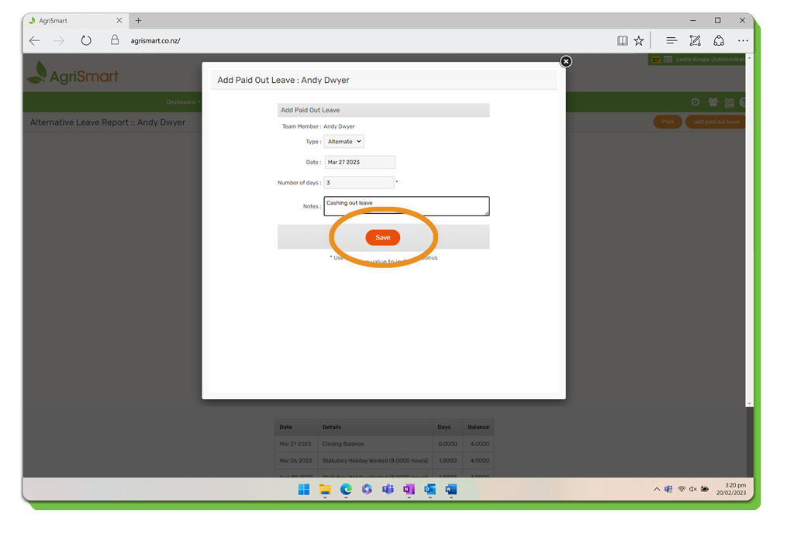794x537 pixels.
Task: Click the Save button
Action: [x=382, y=238]
